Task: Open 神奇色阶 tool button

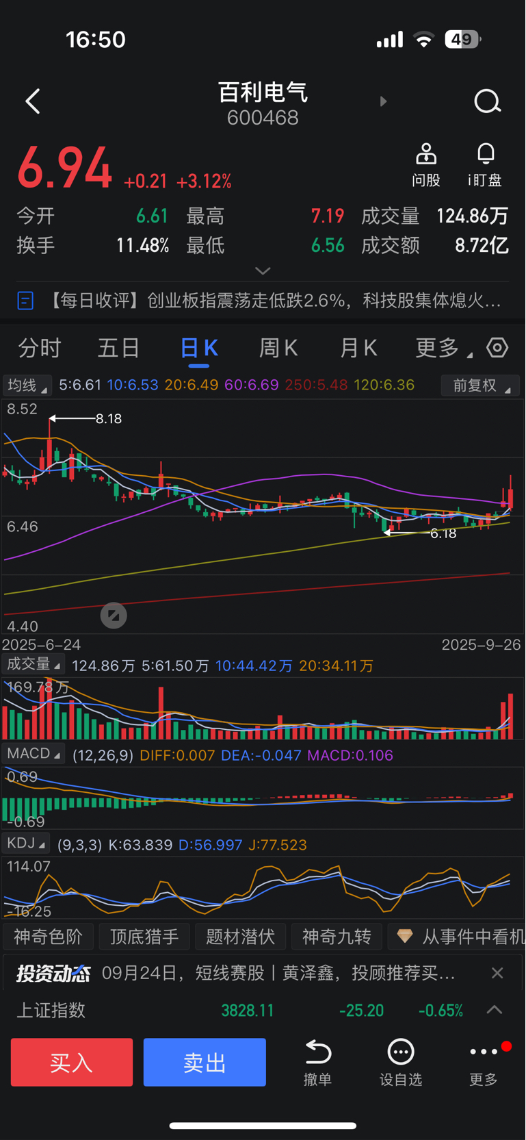Action: [x=48, y=936]
